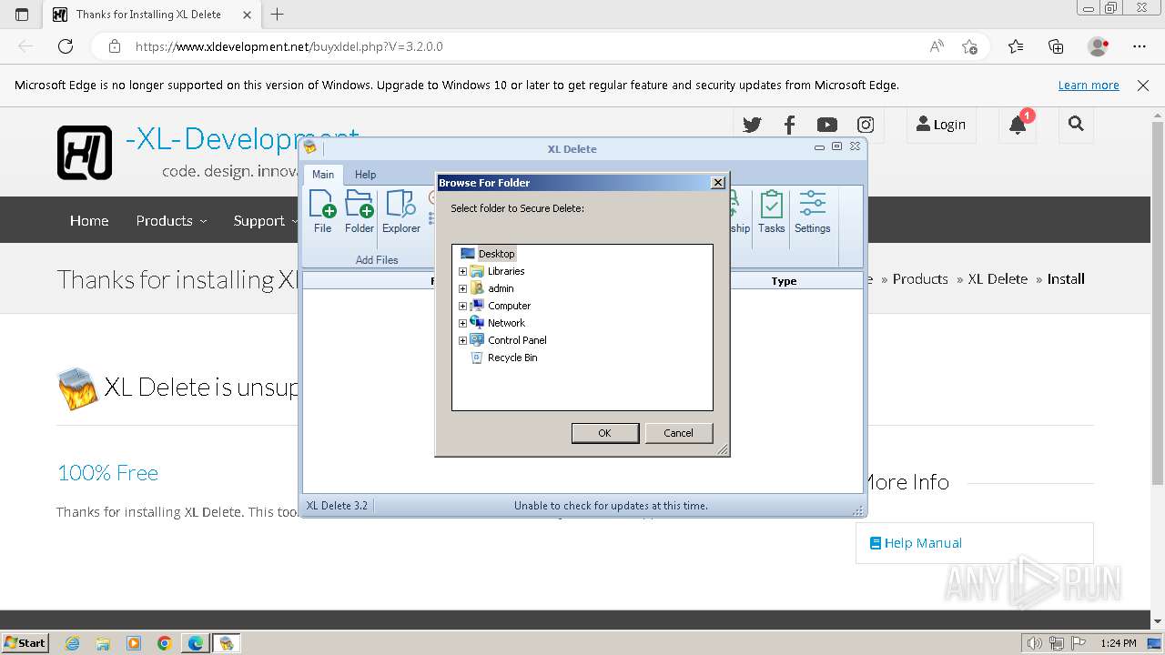Select Computer in folder tree

tap(509, 306)
